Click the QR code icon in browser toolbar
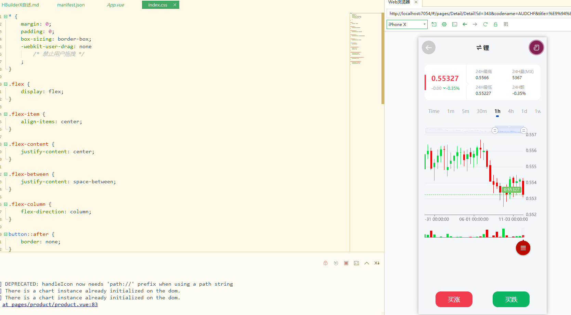Screen dimensions: 571x315 coord(506,24)
